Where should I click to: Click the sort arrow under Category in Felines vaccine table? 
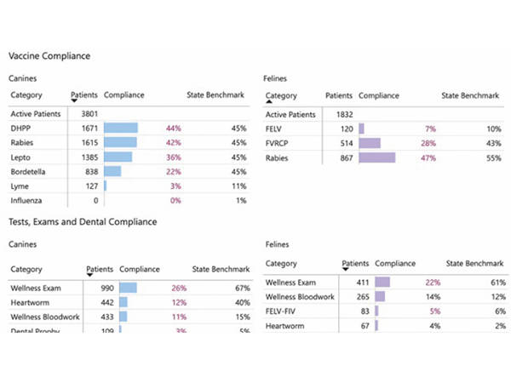pos(270,101)
